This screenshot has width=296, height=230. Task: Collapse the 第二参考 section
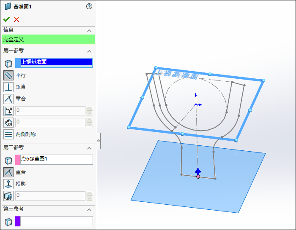[89, 148]
